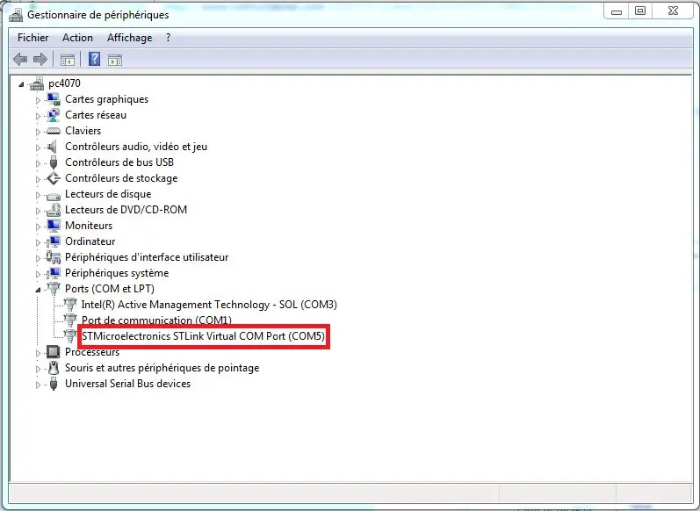Open the Action menu
The height and width of the screenshot is (511, 700).
(77, 38)
